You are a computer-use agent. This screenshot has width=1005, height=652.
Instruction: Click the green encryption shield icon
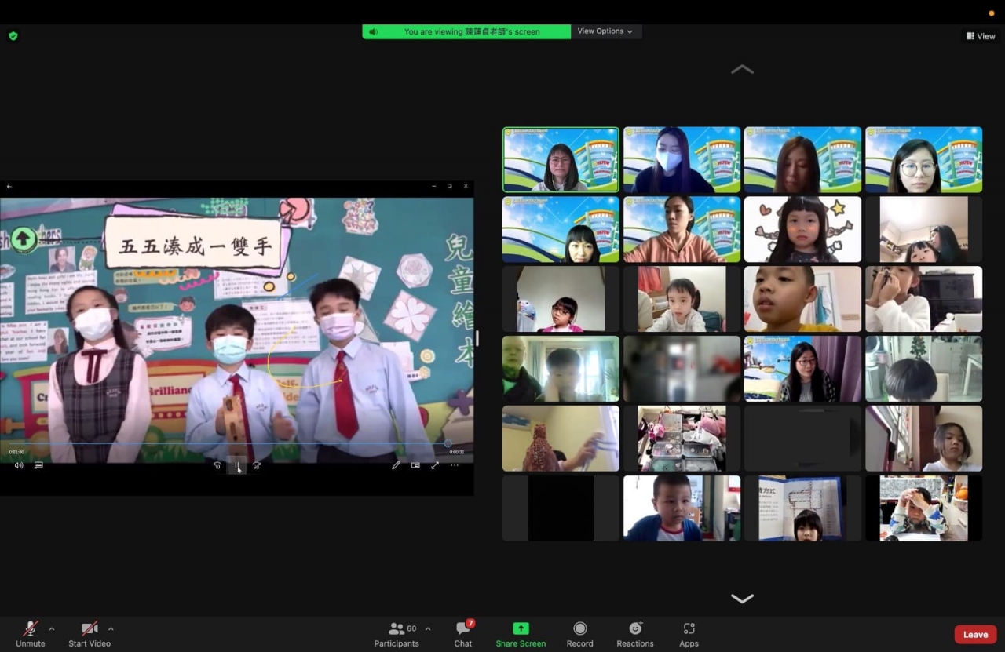(13, 36)
